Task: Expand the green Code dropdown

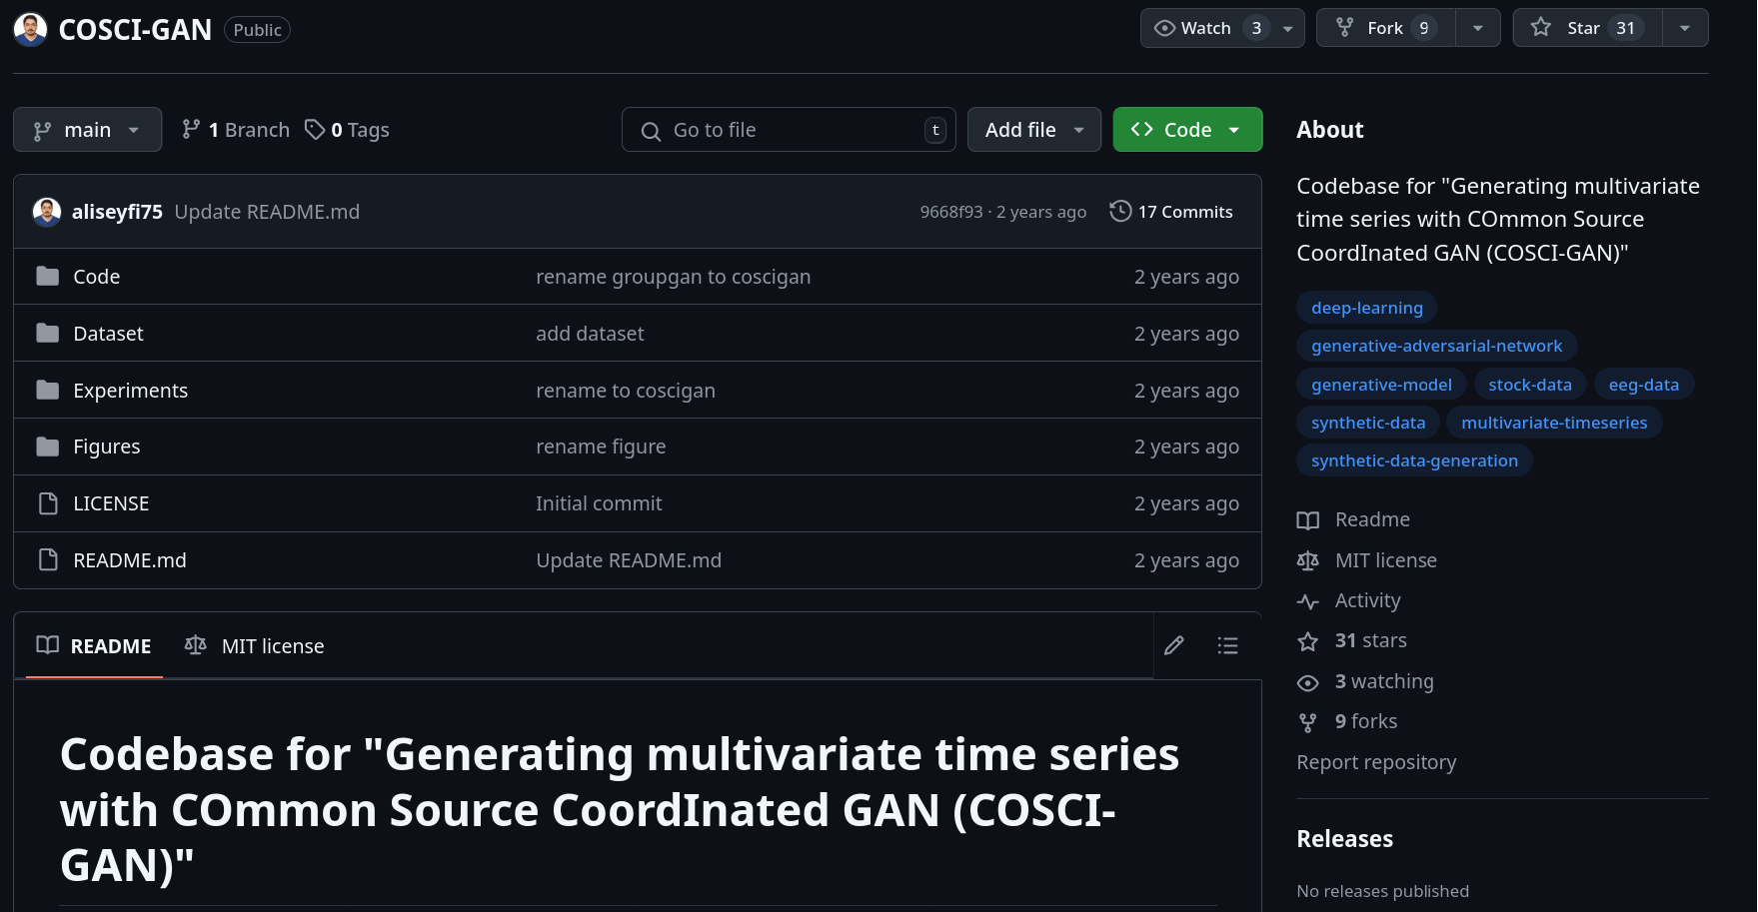Action: coord(1186,130)
